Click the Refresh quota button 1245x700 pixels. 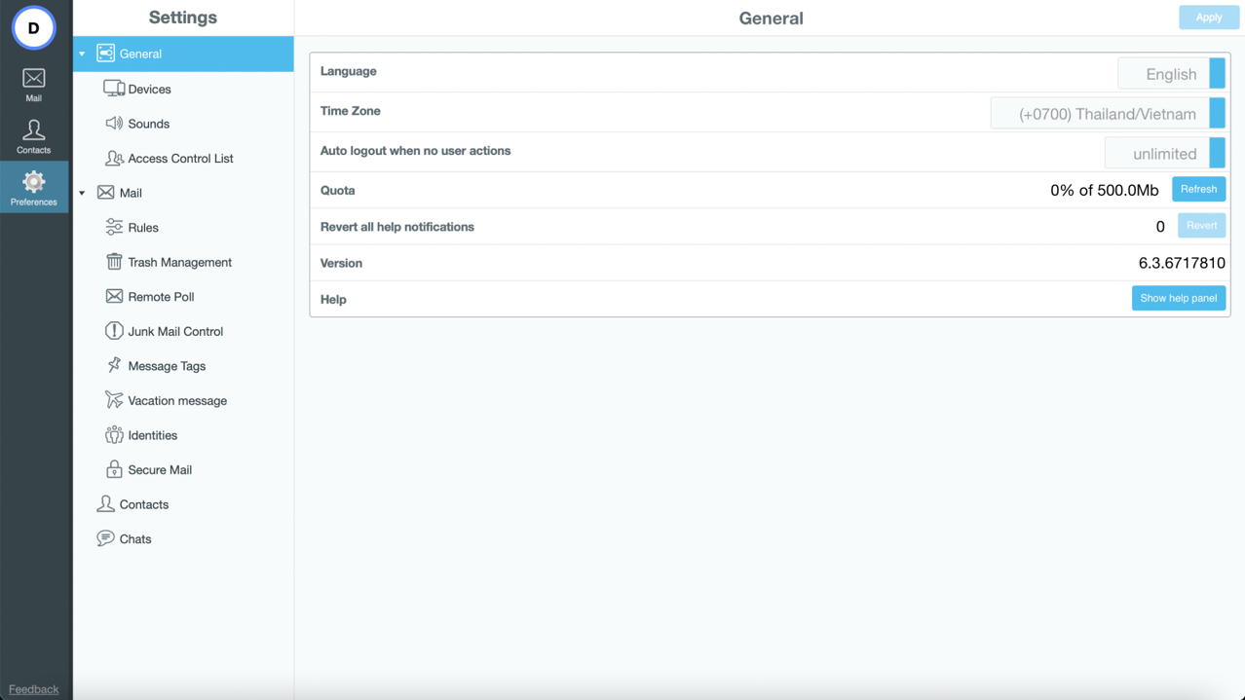[1198, 189]
